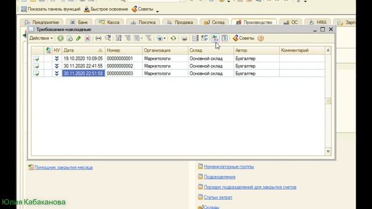The height and width of the screenshot is (209, 372).
Task: Disable the filter with the crossed funnel icon
Action: coord(149,38)
